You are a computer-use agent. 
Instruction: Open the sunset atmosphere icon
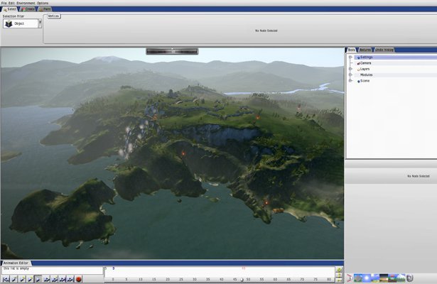pyautogui.click(x=384, y=278)
